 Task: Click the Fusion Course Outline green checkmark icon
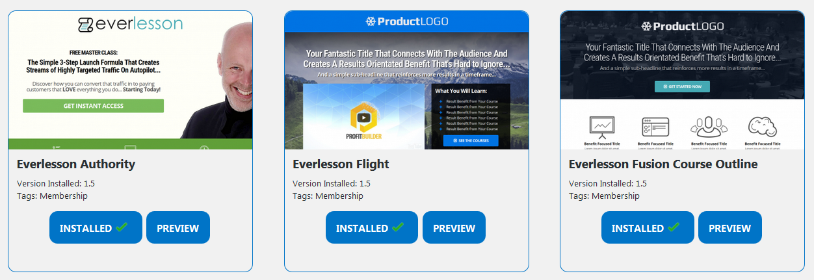click(x=674, y=227)
